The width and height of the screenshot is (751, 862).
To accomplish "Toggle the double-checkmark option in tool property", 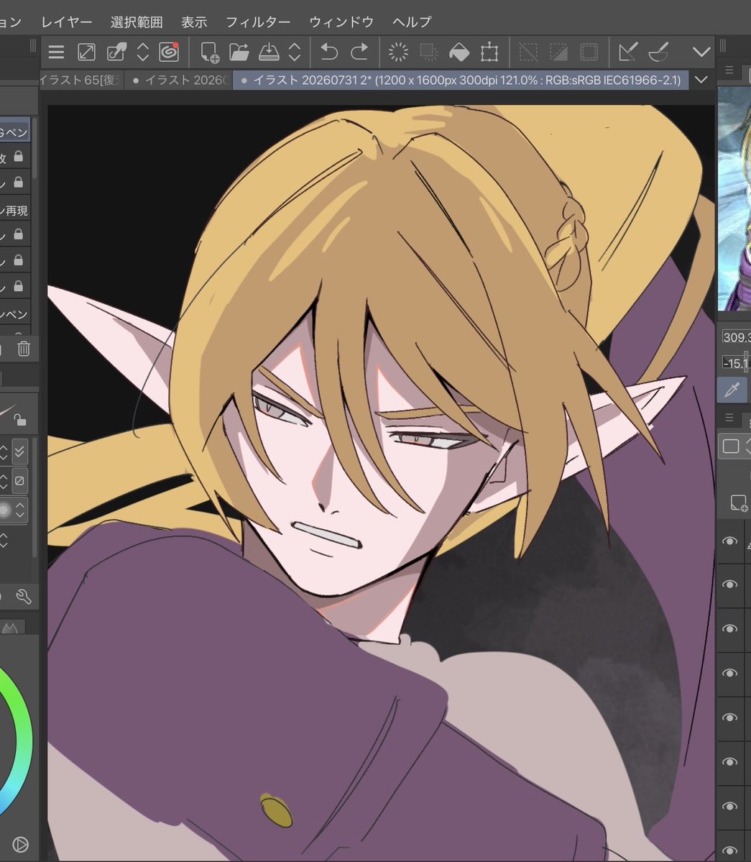I will 20,452.
